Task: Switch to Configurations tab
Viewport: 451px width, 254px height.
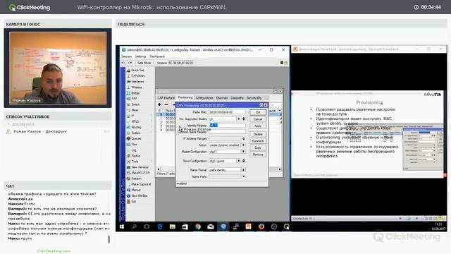Action: [204, 98]
